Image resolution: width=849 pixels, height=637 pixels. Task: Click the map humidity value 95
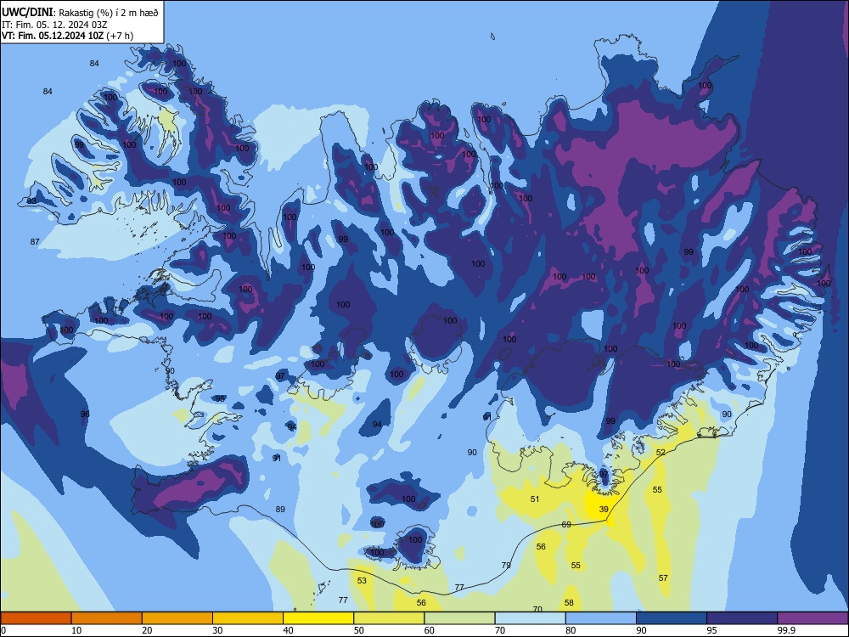click(x=220, y=398)
